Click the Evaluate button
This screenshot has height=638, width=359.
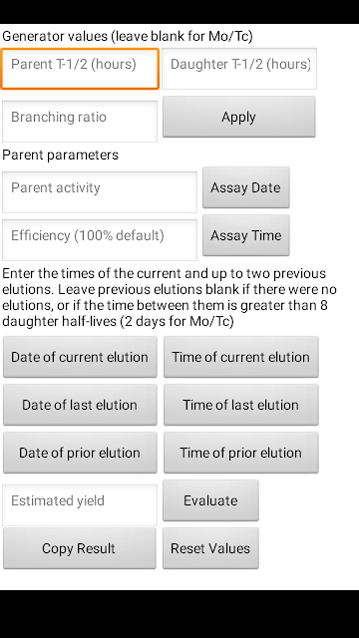coord(210,500)
